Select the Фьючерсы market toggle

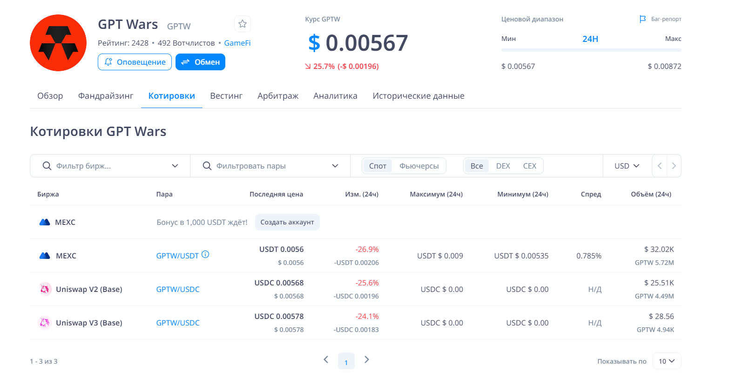click(419, 166)
